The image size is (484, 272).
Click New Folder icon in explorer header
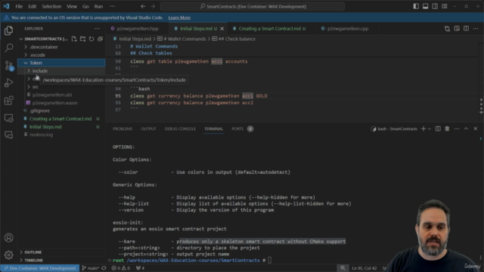(82, 39)
